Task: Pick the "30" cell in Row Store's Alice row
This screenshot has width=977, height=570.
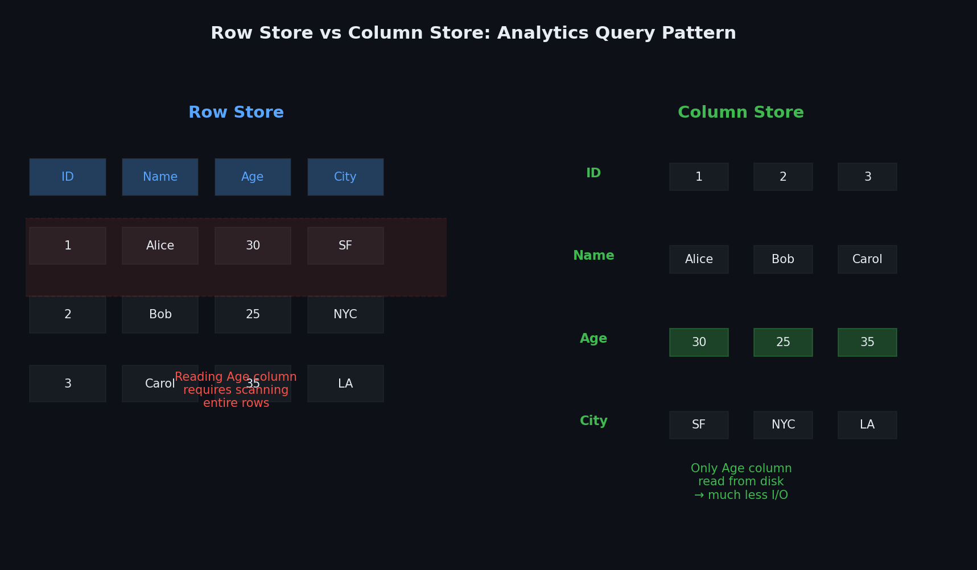Action: [253, 246]
